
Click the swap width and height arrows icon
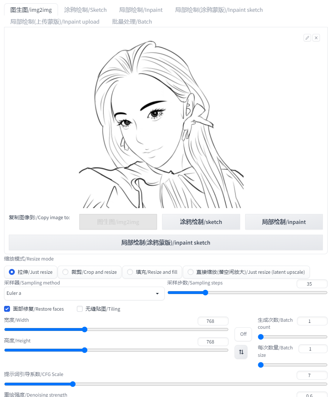241,352
